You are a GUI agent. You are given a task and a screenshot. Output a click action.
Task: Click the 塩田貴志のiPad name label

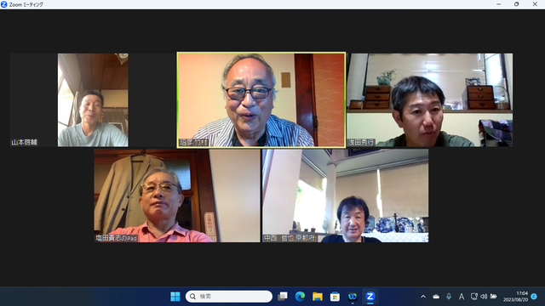click(x=117, y=238)
